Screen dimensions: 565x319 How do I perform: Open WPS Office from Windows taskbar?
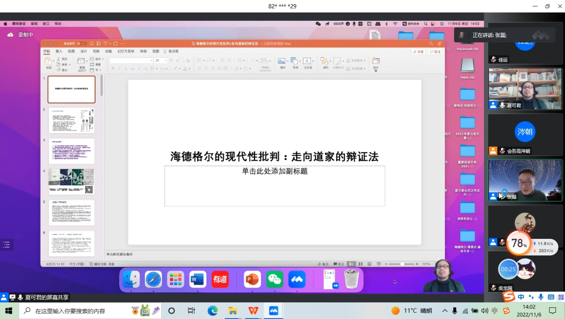[x=253, y=311]
